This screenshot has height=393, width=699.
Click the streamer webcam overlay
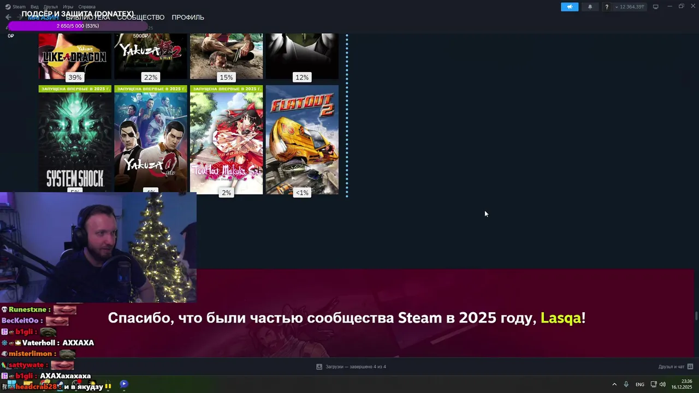coord(98,247)
